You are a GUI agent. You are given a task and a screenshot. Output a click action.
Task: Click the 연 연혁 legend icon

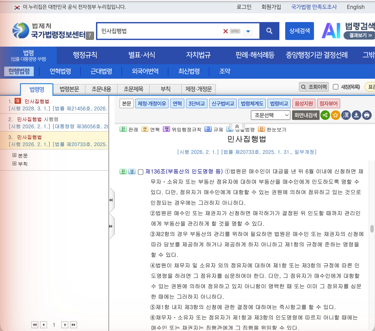(145, 129)
